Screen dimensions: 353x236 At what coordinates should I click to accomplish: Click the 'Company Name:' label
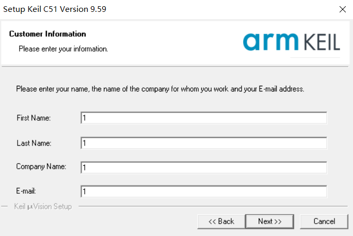[41, 167]
